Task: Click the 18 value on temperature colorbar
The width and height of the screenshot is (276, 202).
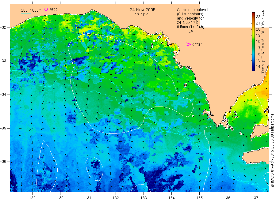Action: tap(258, 42)
